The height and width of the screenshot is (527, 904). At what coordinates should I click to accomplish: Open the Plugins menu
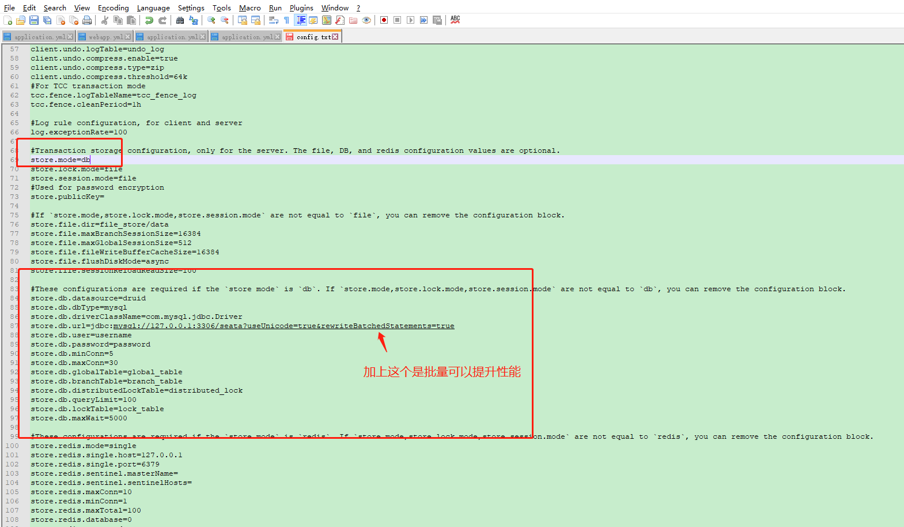click(301, 8)
